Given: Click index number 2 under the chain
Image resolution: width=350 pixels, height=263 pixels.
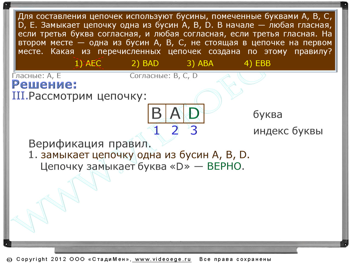Looking at the screenshot, I should pos(175,130).
